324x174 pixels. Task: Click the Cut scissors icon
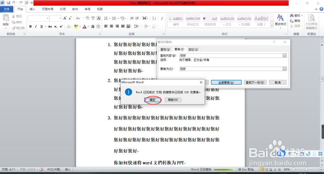pyautogui.click(x=13, y=16)
